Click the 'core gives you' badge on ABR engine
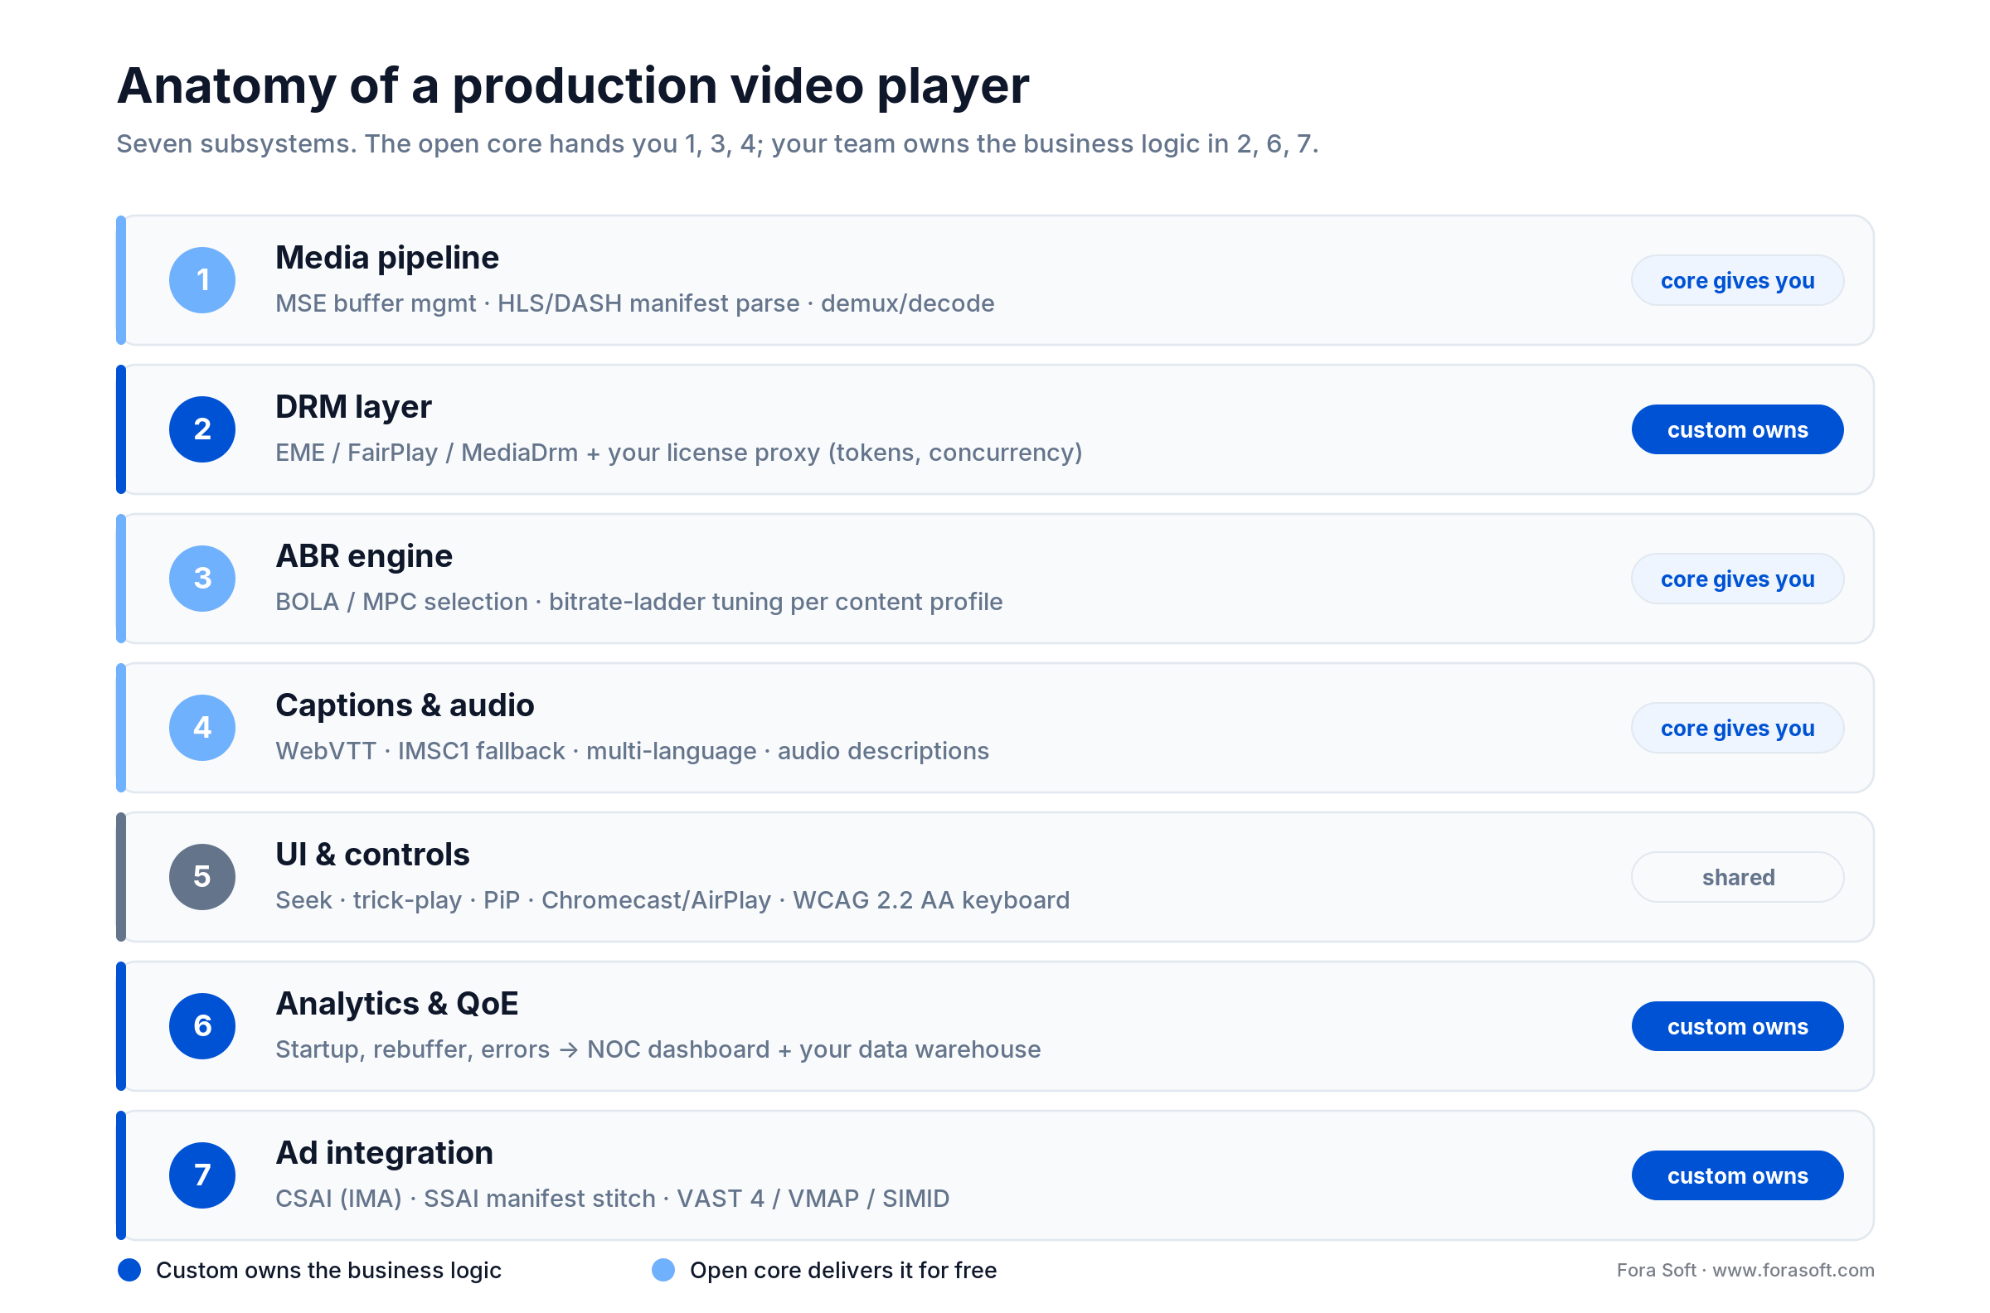Screen dimensions: 1990x1313 pos(1736,578)
